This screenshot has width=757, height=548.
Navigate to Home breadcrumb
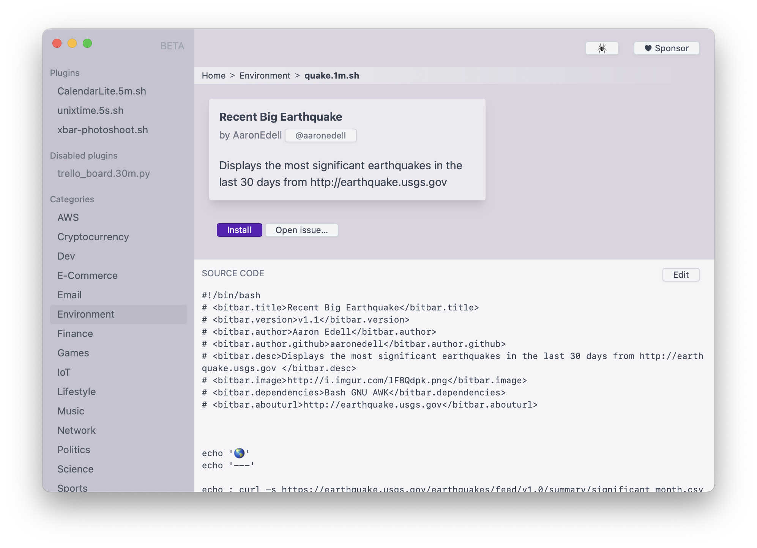[x=213, y=75]
